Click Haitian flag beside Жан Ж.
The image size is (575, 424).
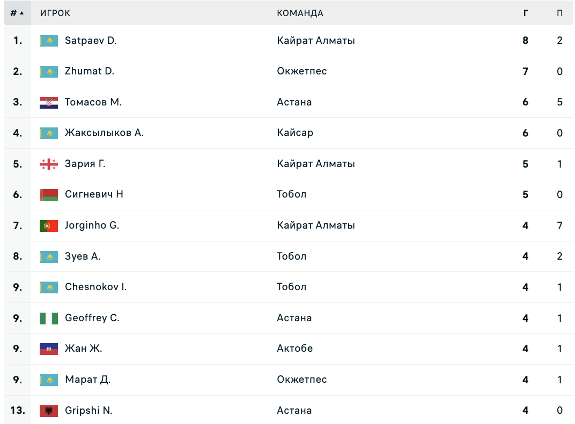point(49,349)
